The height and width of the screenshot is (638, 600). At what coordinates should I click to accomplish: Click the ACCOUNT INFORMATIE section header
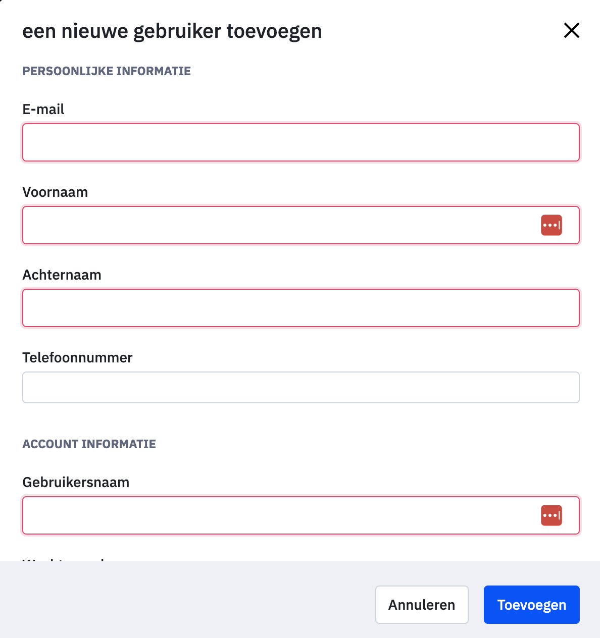pyautogui.click(x=89, y=444)
